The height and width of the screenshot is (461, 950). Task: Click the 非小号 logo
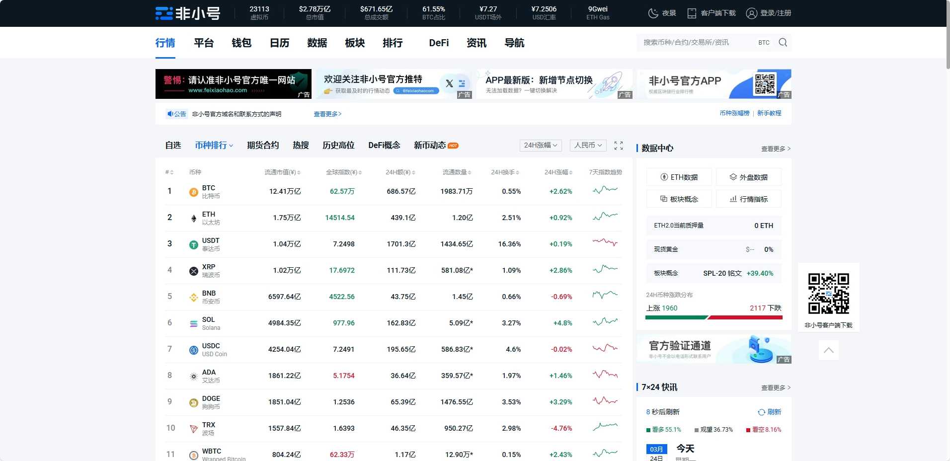tap(188, 13)
